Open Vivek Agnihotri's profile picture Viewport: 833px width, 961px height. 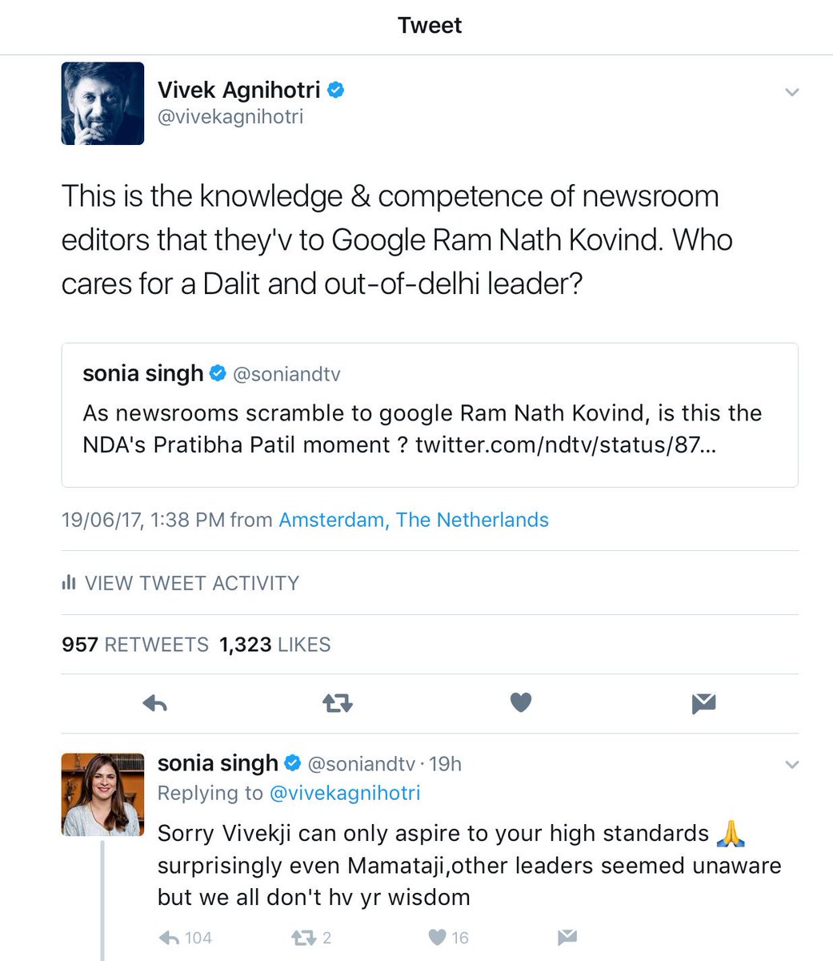pyautogui.click(x=102, y=103)
